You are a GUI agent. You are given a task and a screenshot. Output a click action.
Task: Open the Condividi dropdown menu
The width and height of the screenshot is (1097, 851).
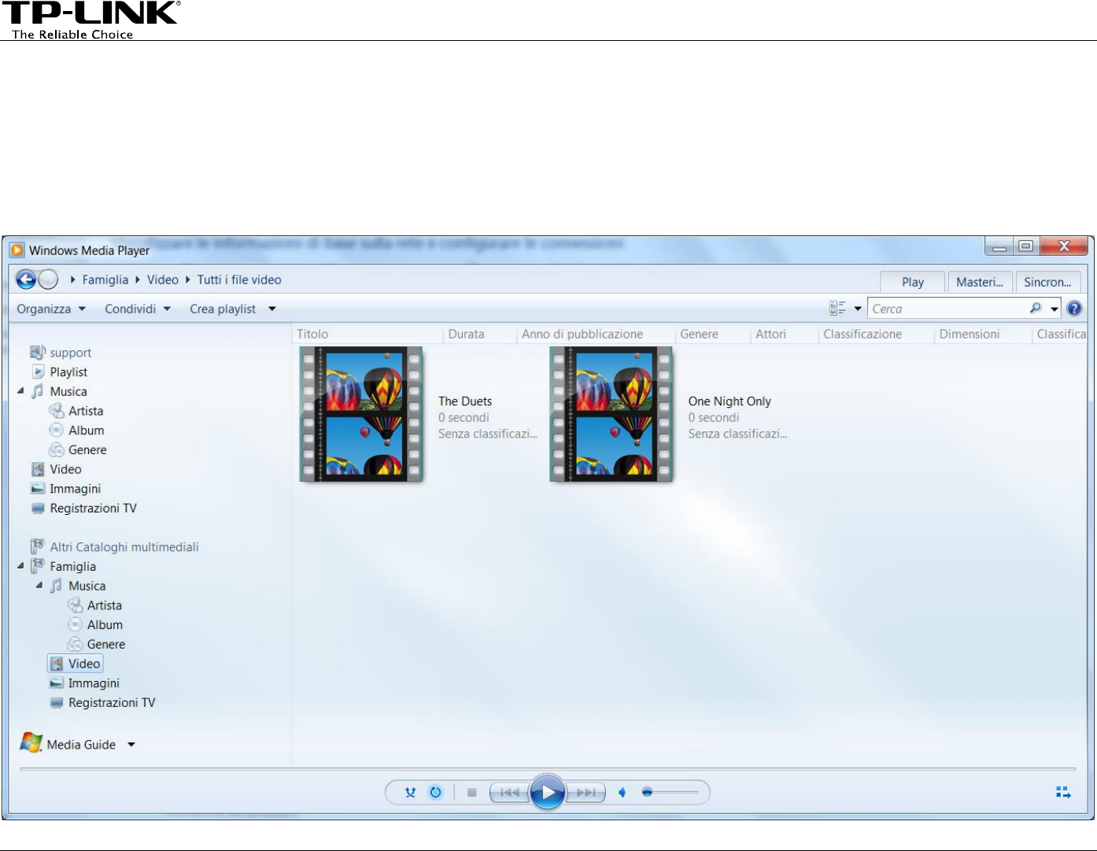[138, 309]
